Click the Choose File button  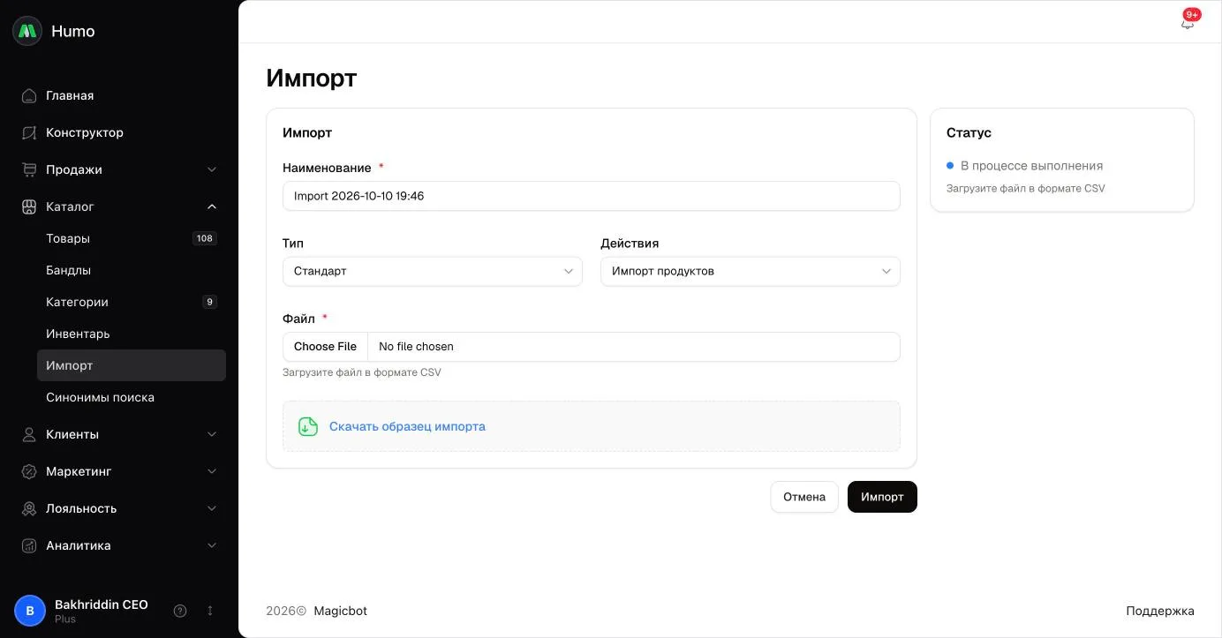(x=325, y=347)
